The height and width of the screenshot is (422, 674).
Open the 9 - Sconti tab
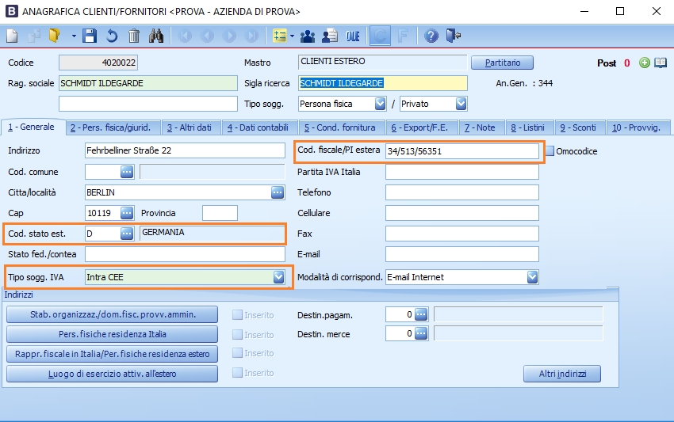tap(578, 127)
